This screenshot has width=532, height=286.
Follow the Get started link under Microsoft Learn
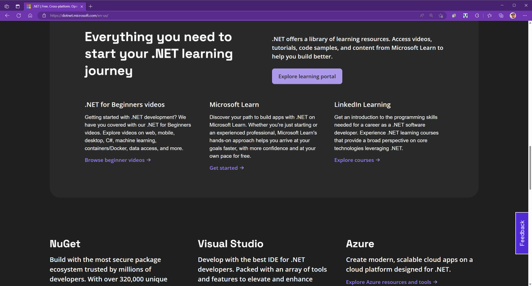click(x=227, y=168)
